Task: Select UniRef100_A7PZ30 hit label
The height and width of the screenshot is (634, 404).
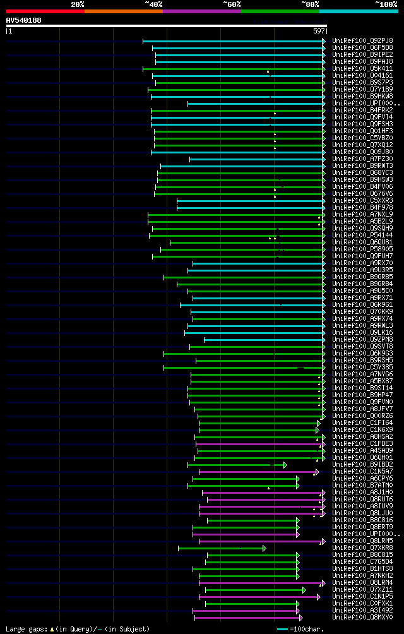Action: (x=362, y=158)
